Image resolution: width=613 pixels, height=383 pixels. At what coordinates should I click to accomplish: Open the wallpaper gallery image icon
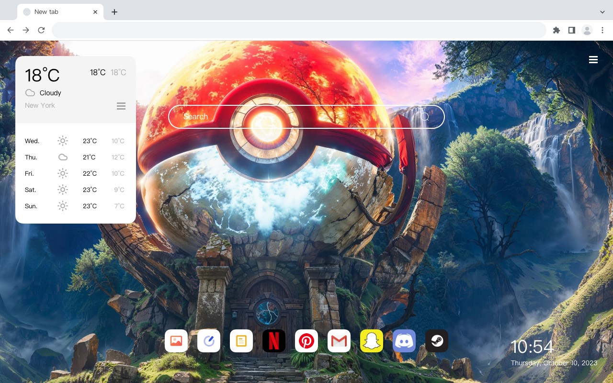[176, 341]
